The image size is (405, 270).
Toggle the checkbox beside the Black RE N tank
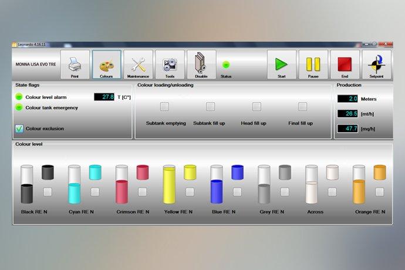48,192
